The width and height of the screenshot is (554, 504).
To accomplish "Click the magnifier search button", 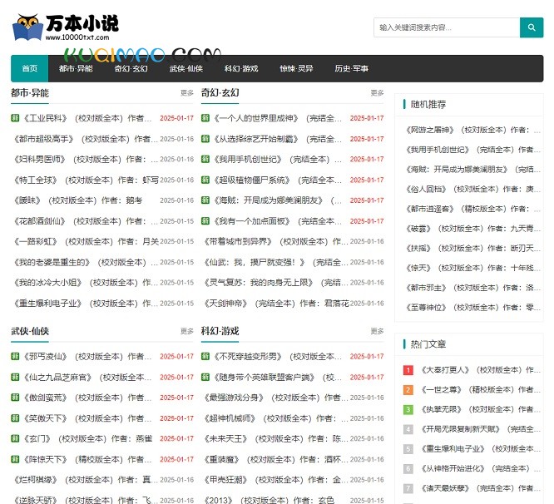I will point(531,27).
